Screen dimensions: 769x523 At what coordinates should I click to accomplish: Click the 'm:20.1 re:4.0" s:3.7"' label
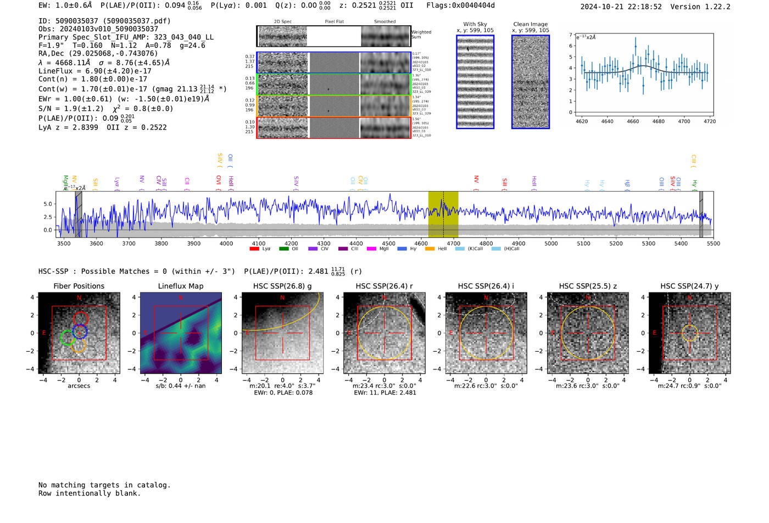point(282,386)
